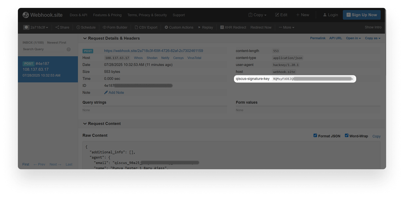404x197 pixels.
Task: Click the Permalink link
Action: coord(318,38)
